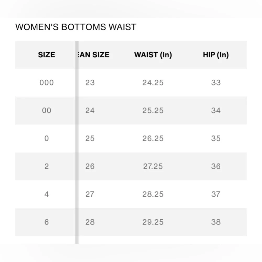This screenshot has height=262, width=262.
Task: Click the hip measurement 38
Action: pyautogui.click(x=216, y=222)
